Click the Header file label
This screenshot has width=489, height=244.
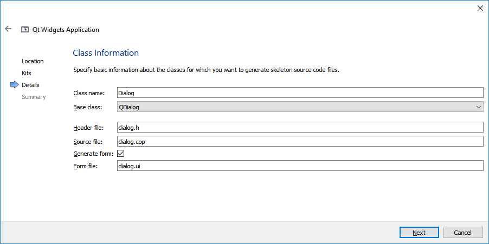tap(88, 128)
